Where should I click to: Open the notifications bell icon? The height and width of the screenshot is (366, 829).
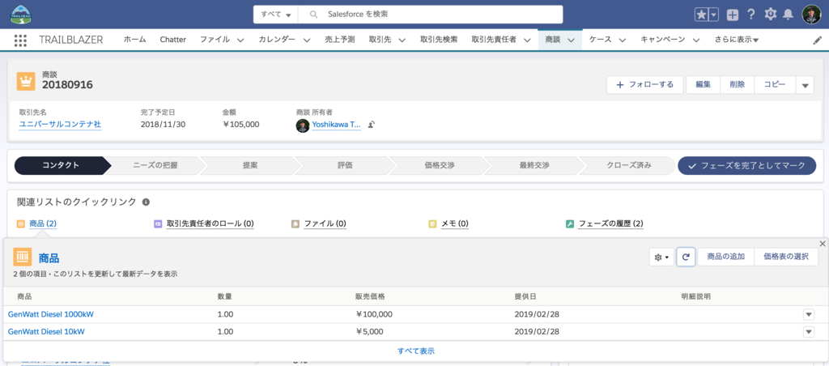[789, 15]
